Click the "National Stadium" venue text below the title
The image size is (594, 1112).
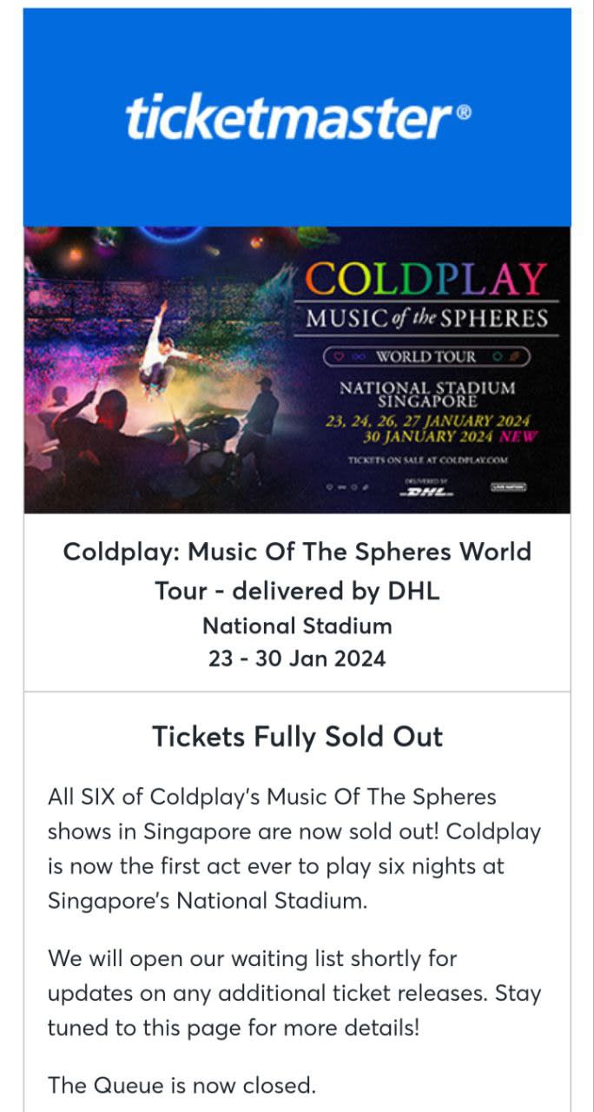click(x=297, y=625)
